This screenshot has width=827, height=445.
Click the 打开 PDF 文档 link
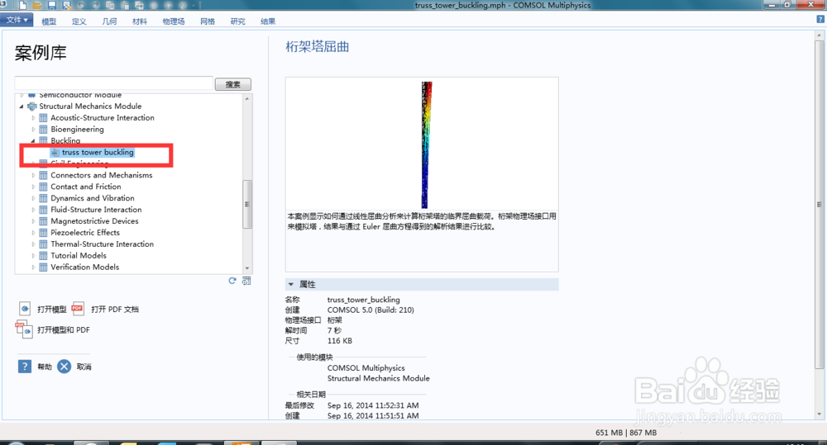(114, 309)
